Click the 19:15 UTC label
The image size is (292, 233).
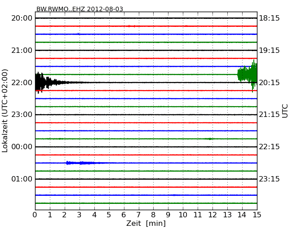tap(269, 50)
